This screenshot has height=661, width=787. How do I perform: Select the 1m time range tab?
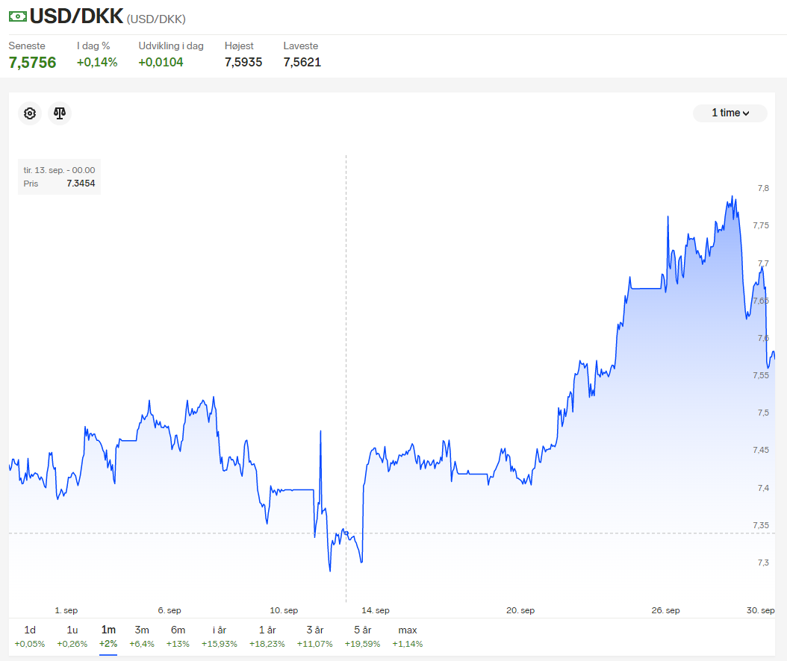coord(108,636)
